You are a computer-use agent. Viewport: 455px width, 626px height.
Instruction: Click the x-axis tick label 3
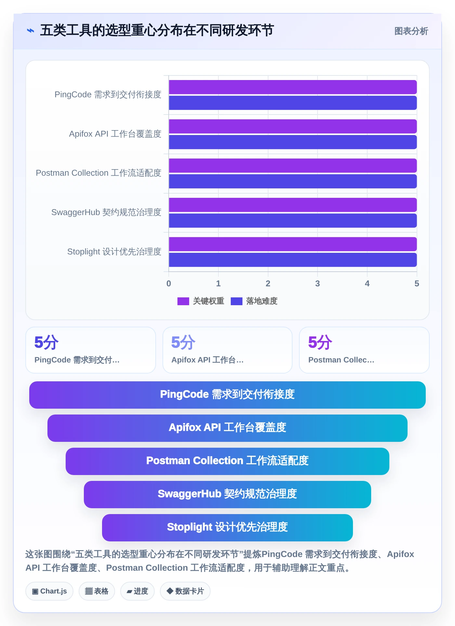[318, 284]
